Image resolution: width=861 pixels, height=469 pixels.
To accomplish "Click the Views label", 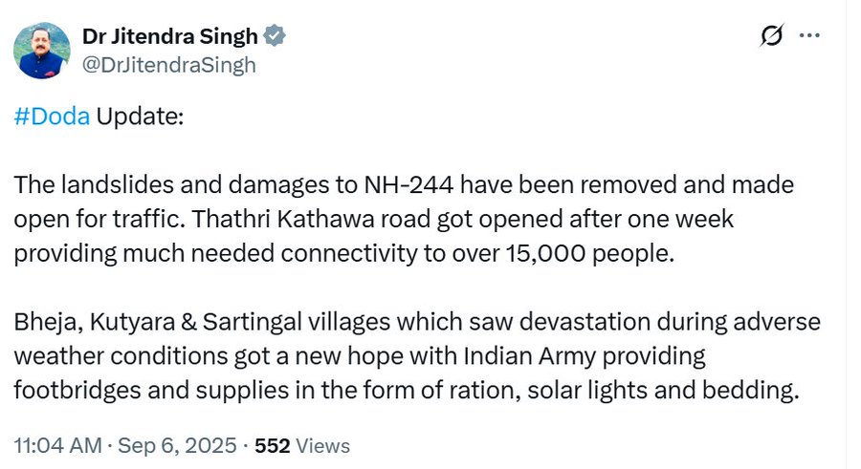I will pos(322,446).
